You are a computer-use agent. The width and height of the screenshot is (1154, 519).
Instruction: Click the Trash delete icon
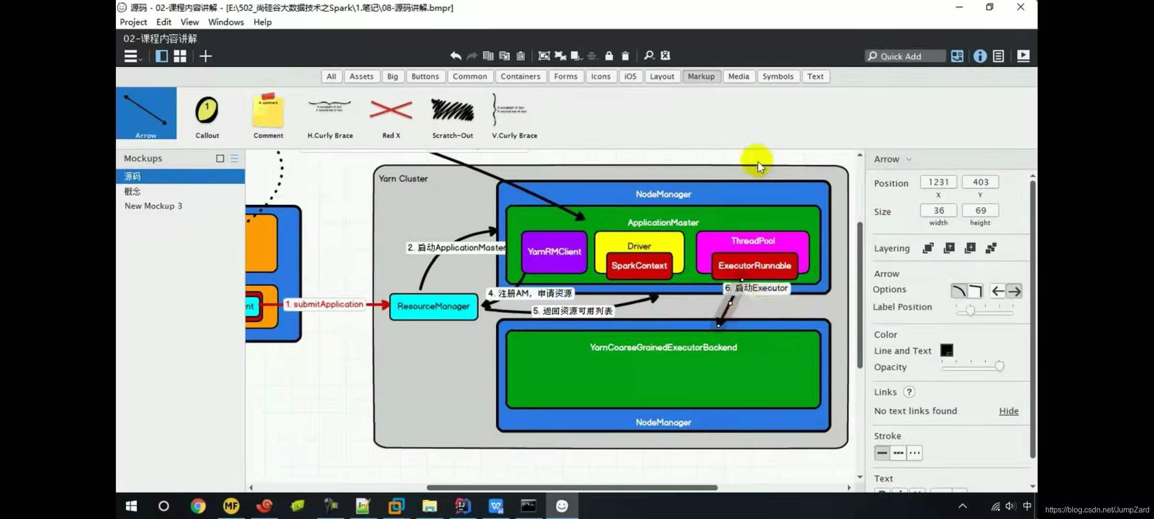625,56
